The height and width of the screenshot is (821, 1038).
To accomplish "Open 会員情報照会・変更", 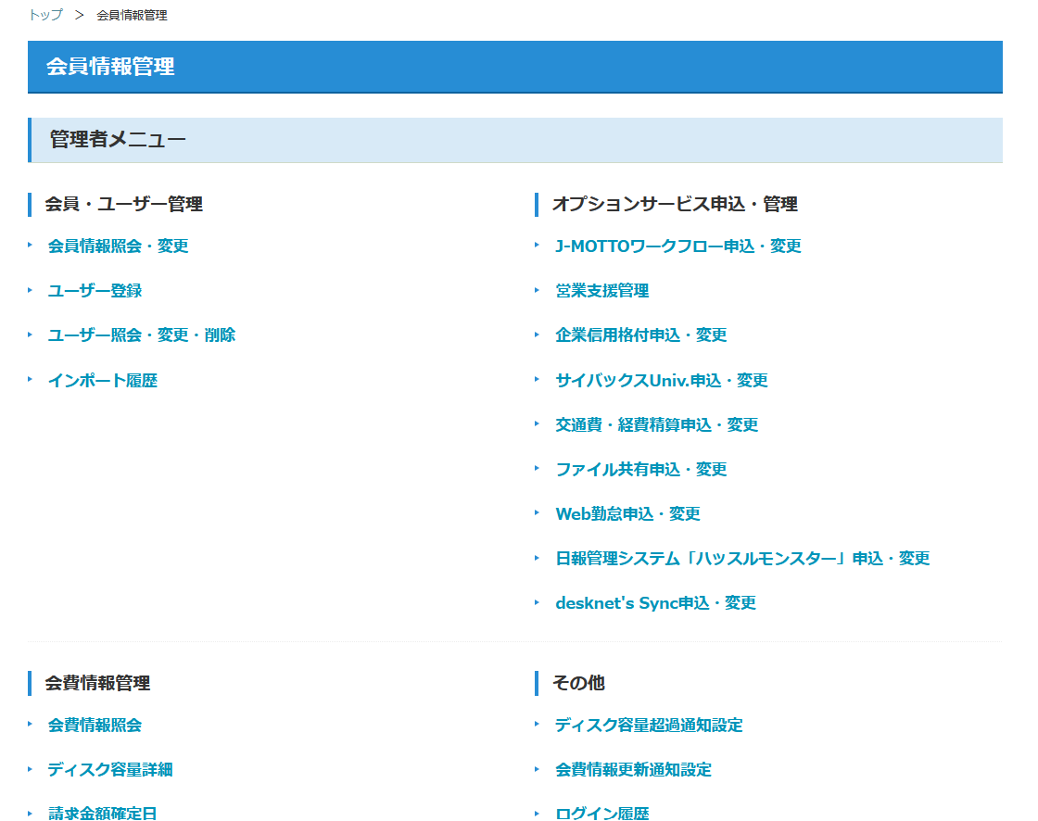I will pos(119,246).
